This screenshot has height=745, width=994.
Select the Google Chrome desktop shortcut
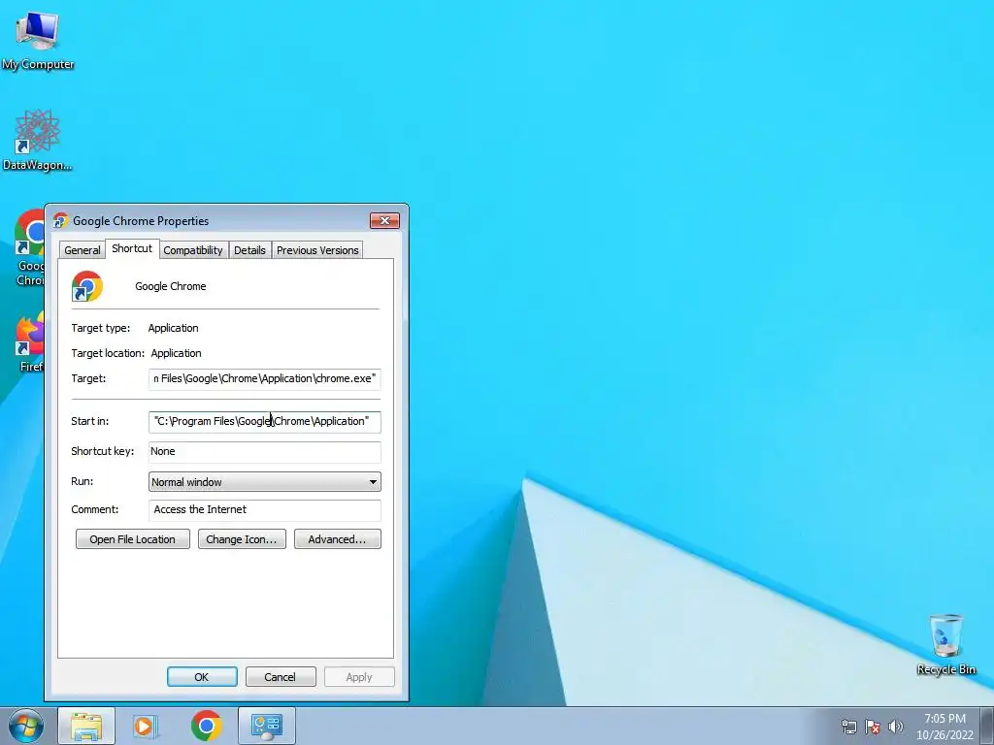point(29,247)
